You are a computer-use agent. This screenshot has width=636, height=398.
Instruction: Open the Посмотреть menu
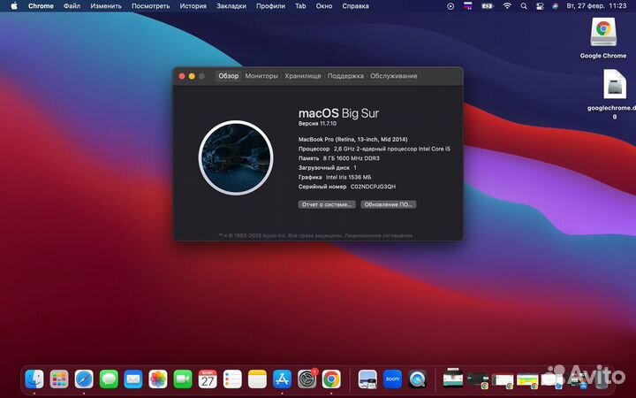coord(150,6)
